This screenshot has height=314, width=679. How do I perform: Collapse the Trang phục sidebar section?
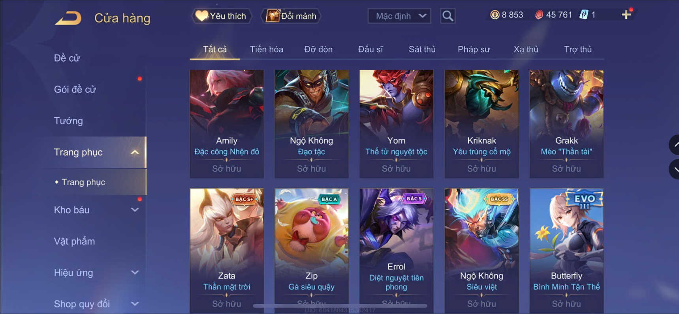[x=135, y=152]
